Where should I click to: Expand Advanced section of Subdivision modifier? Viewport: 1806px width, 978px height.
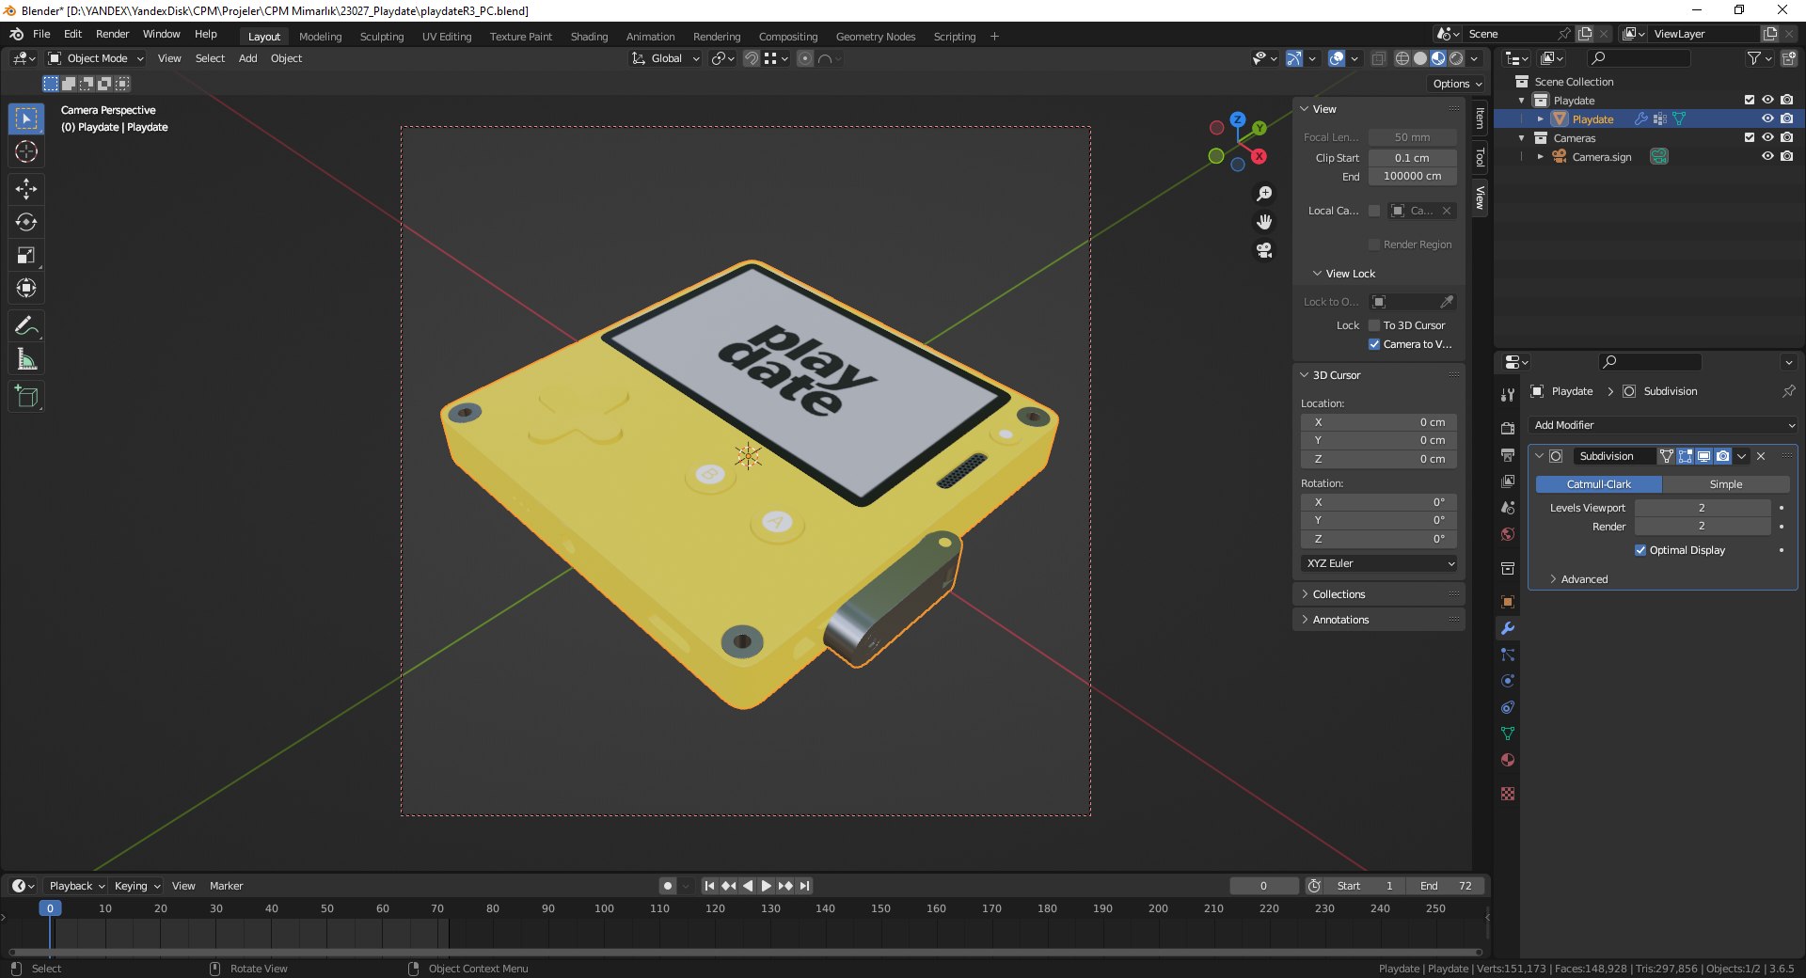tap(1584, 579)
